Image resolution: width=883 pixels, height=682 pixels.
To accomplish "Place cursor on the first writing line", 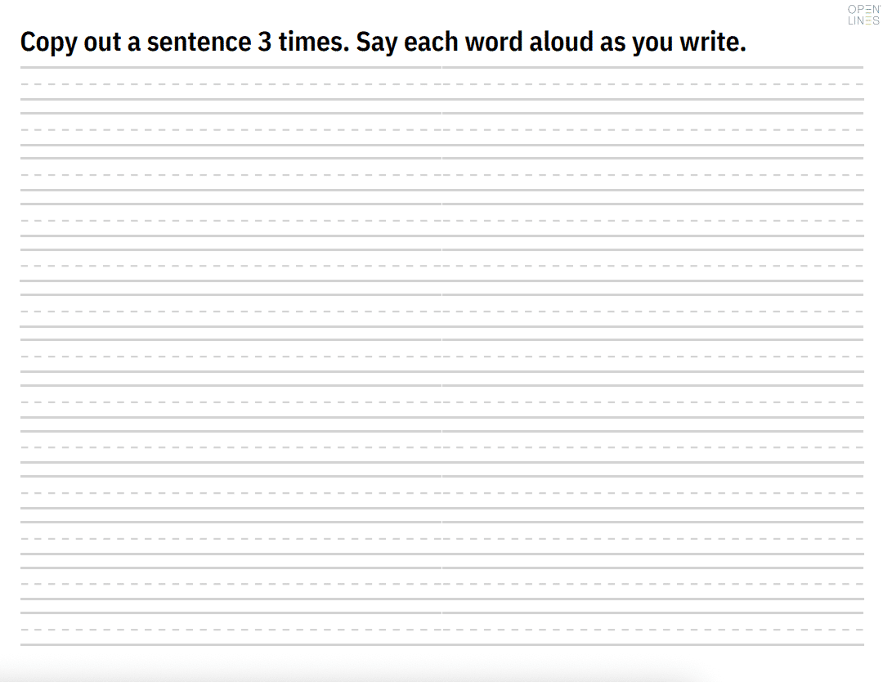I will (441, 83).
